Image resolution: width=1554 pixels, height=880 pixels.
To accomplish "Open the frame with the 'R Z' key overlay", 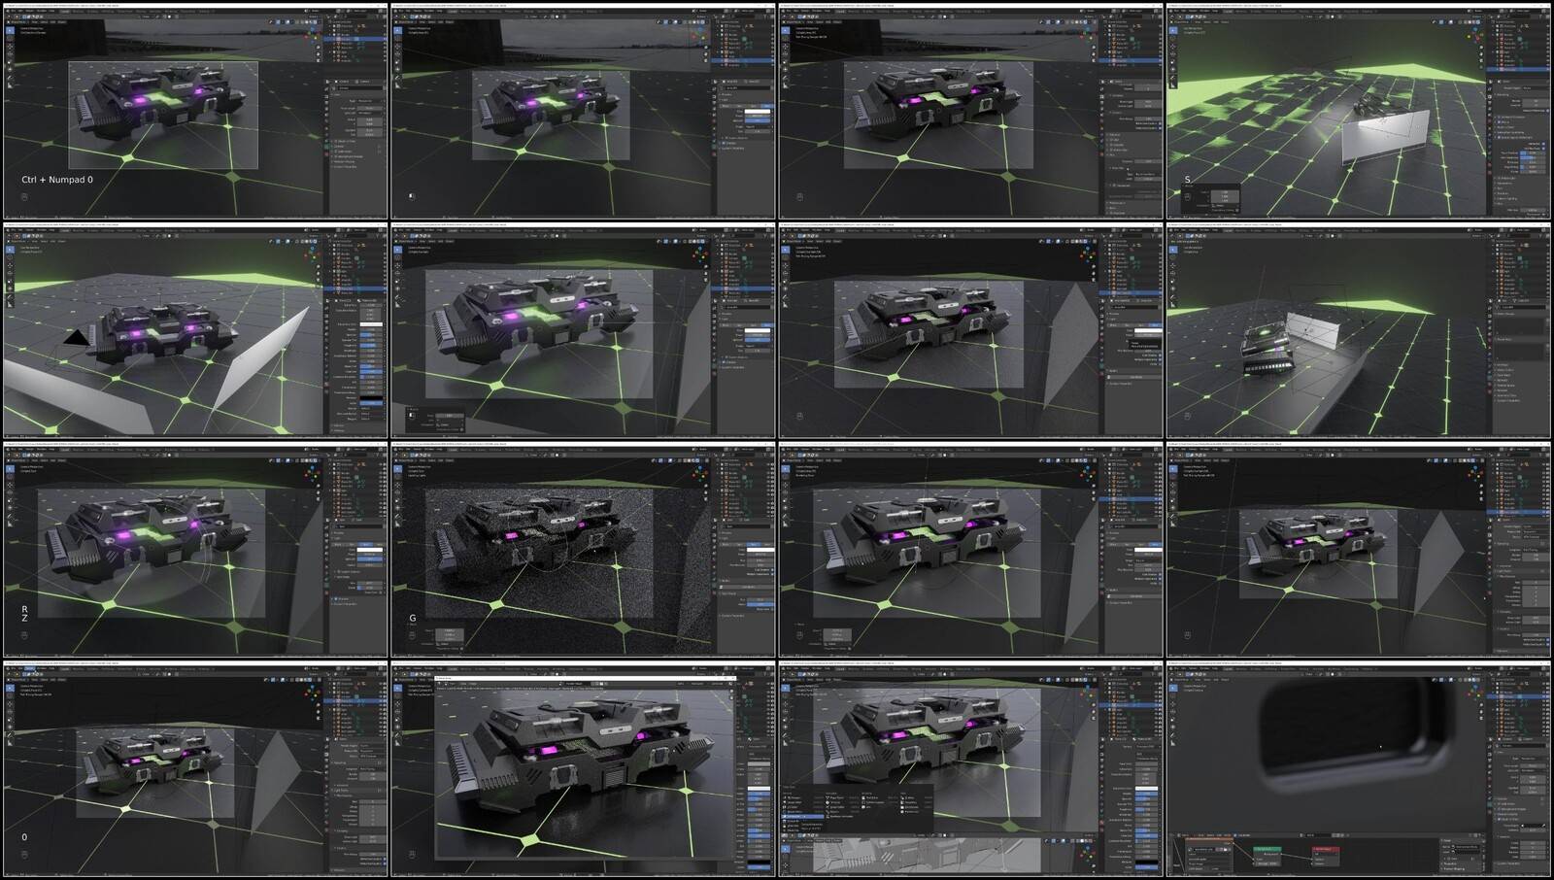I will (194, 550).
